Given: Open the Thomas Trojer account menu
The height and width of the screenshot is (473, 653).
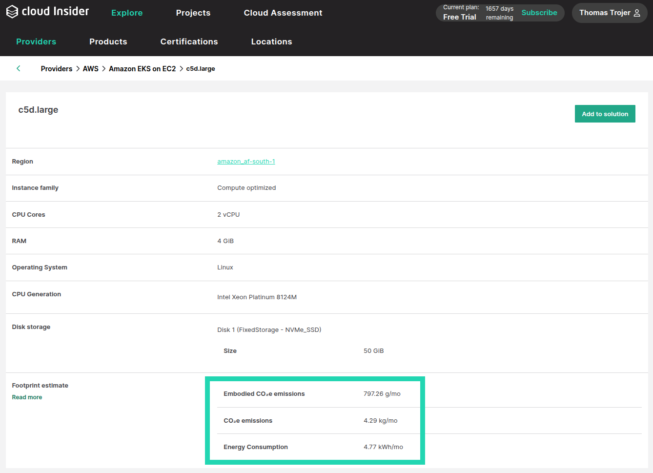Looking at the screenshot, I should coord(610,13).
